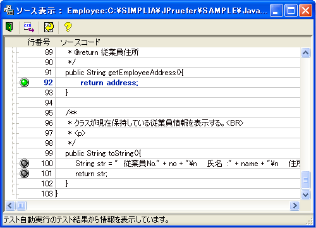Image resolution: width=316 pixels, height=228 pixels.
Task: Click horizontal scrollbar left arrow
Action: 10,205
